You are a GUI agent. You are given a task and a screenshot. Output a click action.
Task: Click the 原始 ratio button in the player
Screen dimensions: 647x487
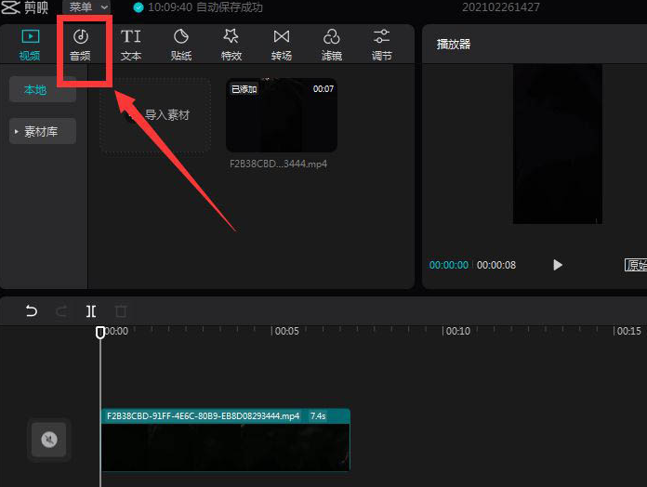pos(636,265)
